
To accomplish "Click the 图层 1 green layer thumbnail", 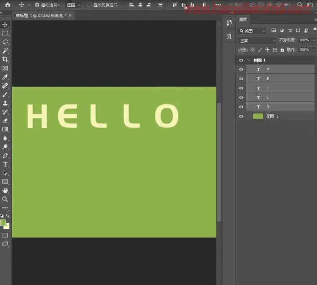I will point(258,116).
